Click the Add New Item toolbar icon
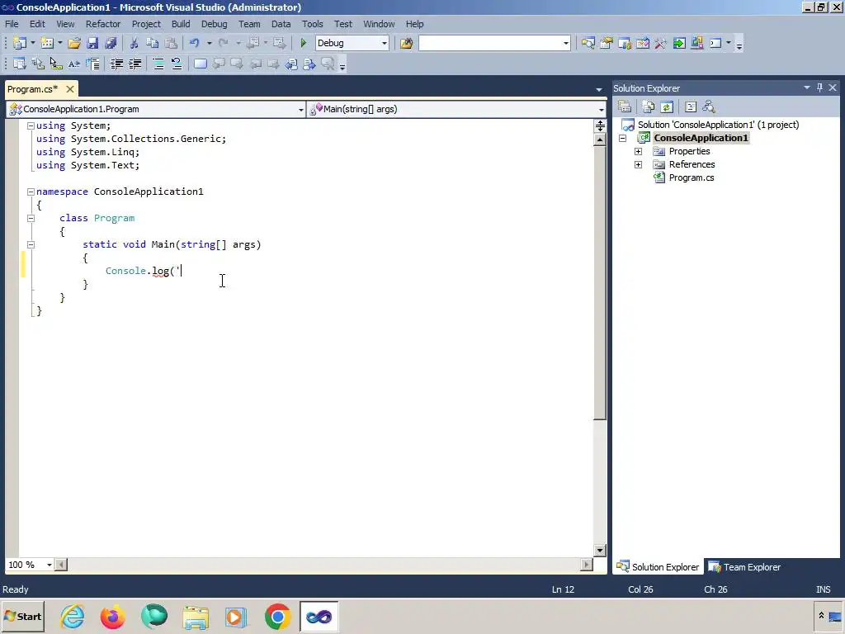 [x=47, y=43]
